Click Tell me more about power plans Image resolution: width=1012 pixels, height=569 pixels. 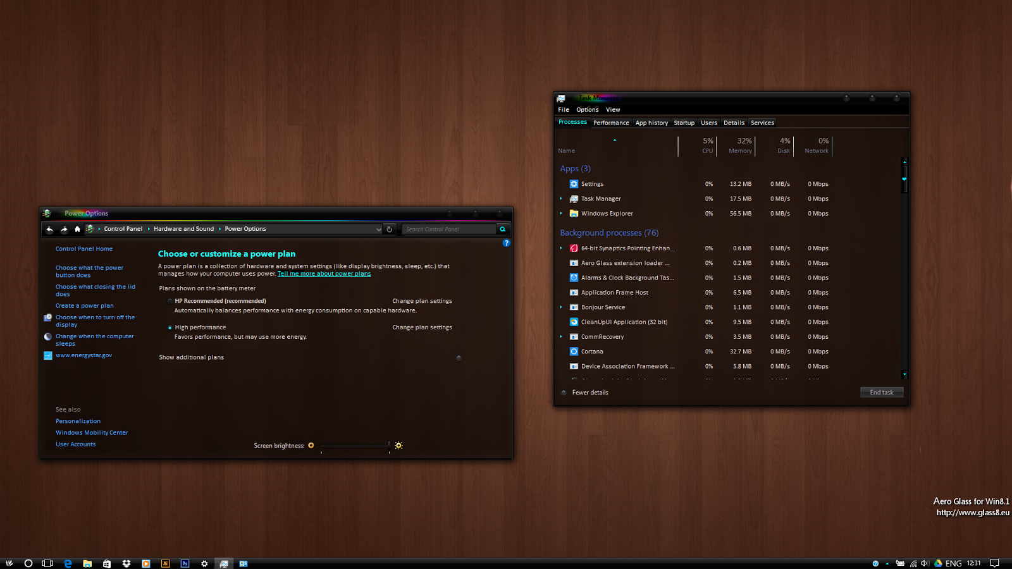324,274
